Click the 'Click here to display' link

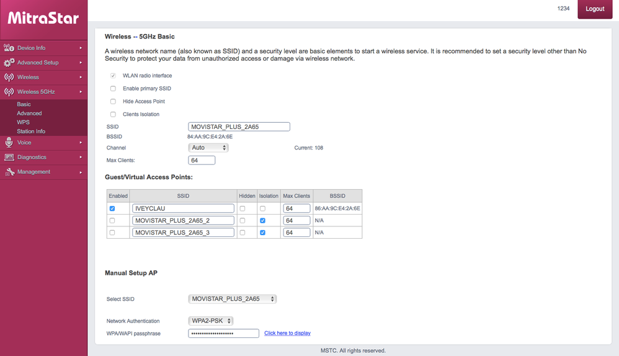point(287,333)
